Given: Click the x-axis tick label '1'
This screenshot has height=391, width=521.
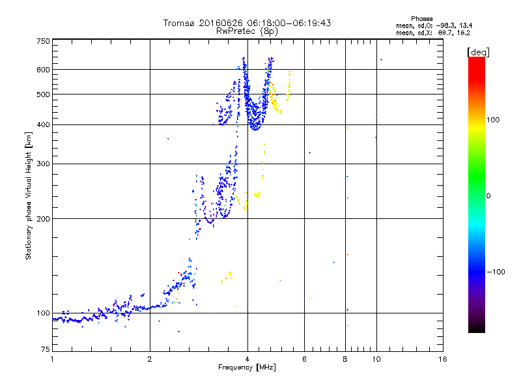Looking at the screenshot, I should pyautogui.click(x=52, y=359).
